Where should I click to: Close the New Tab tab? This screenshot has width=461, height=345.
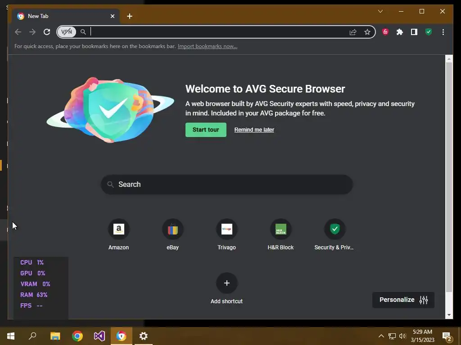tap(112, 16)
